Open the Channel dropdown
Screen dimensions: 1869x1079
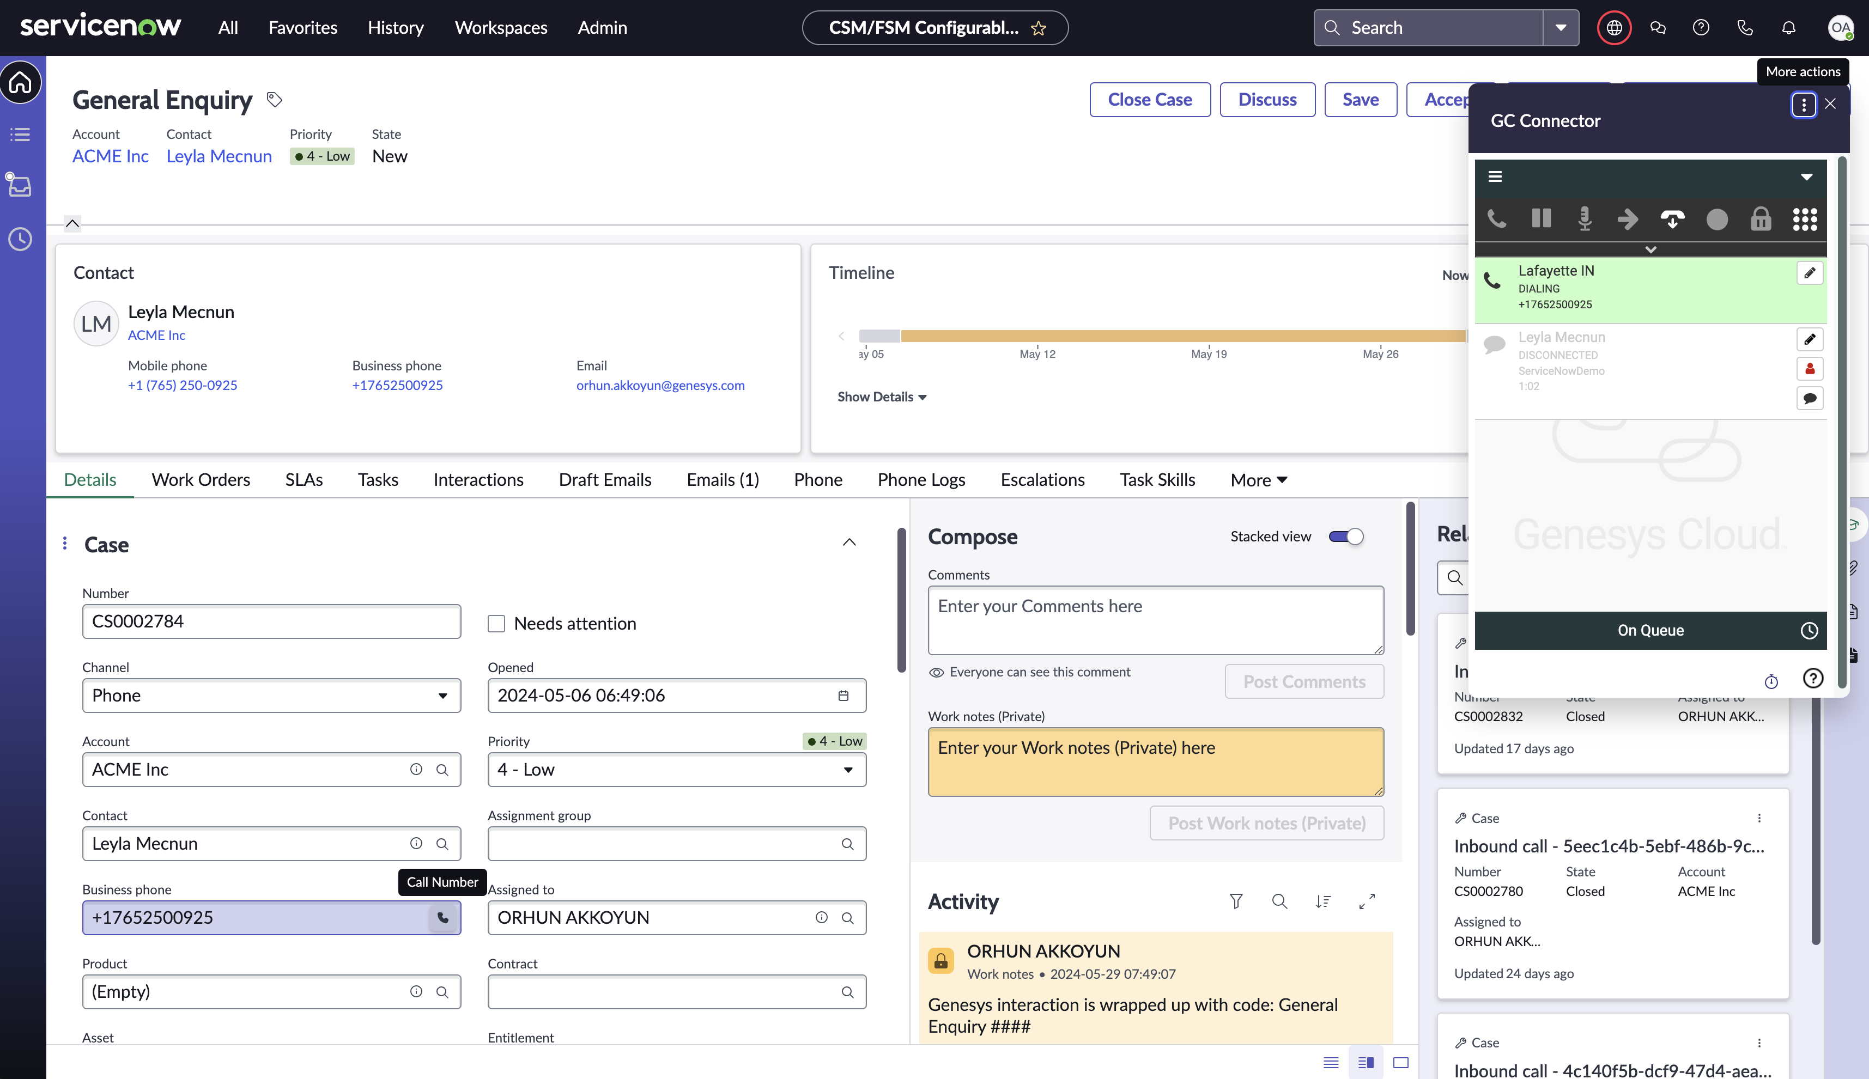271,696
